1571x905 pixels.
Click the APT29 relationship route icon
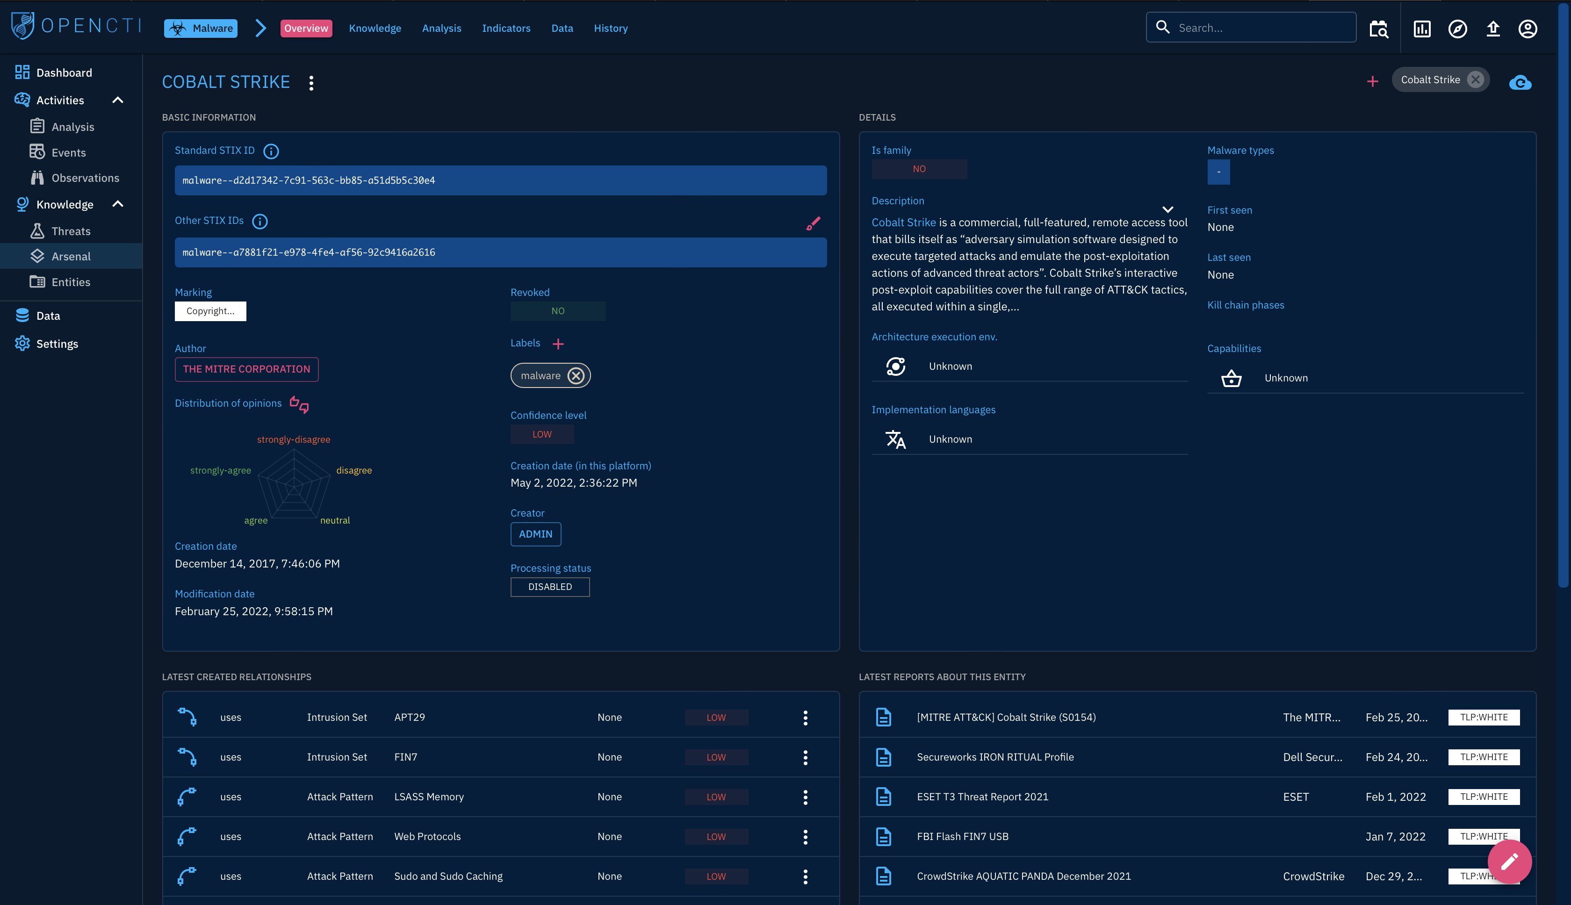187,717
